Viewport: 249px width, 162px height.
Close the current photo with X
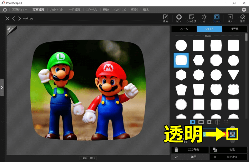click(x=7, y=19)
